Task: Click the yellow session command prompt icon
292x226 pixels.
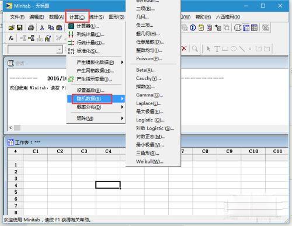Action: click(x=201, y=27)
